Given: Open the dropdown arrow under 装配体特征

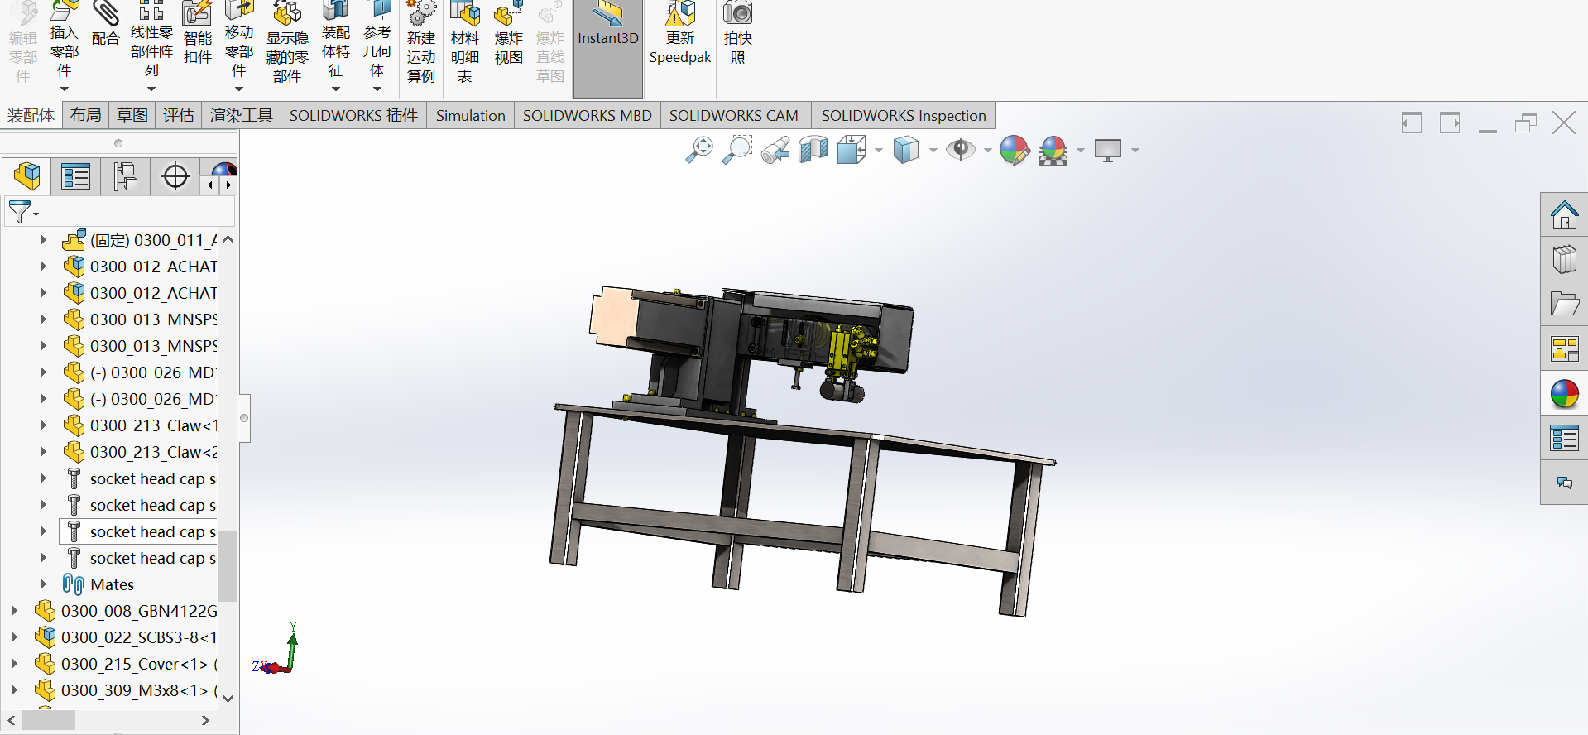Looking at the screenshot, I should (336, 89).
